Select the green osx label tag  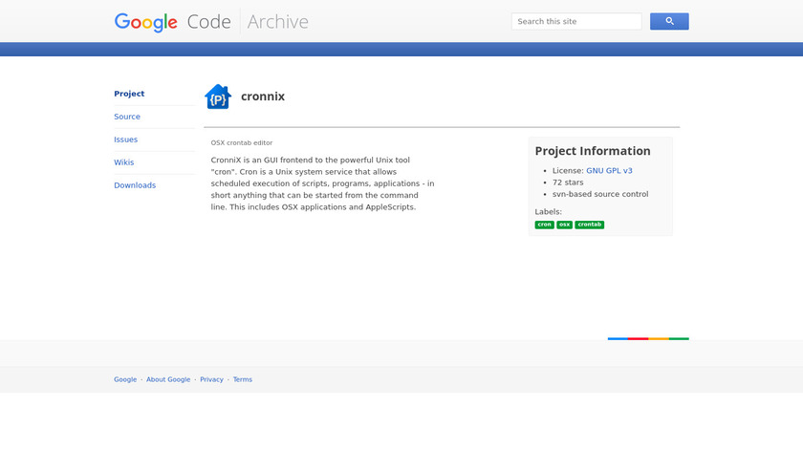(565, 225)
